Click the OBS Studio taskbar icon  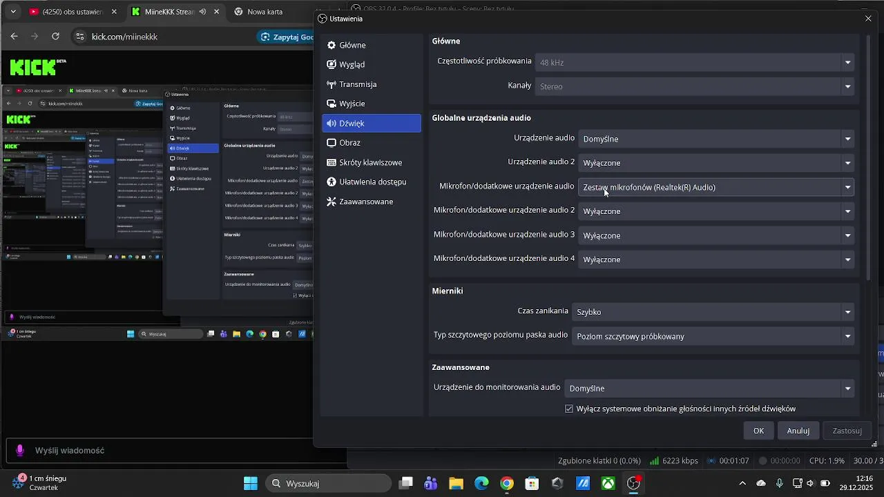[633, 483]
